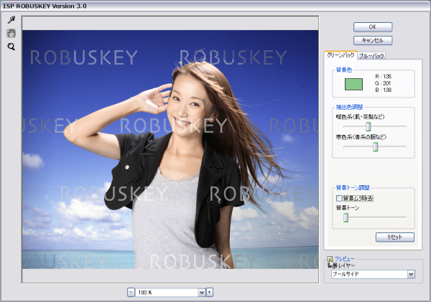Click the G : 201 value text
Viewport: 431px width, 302px height.
tap(383, 83)
